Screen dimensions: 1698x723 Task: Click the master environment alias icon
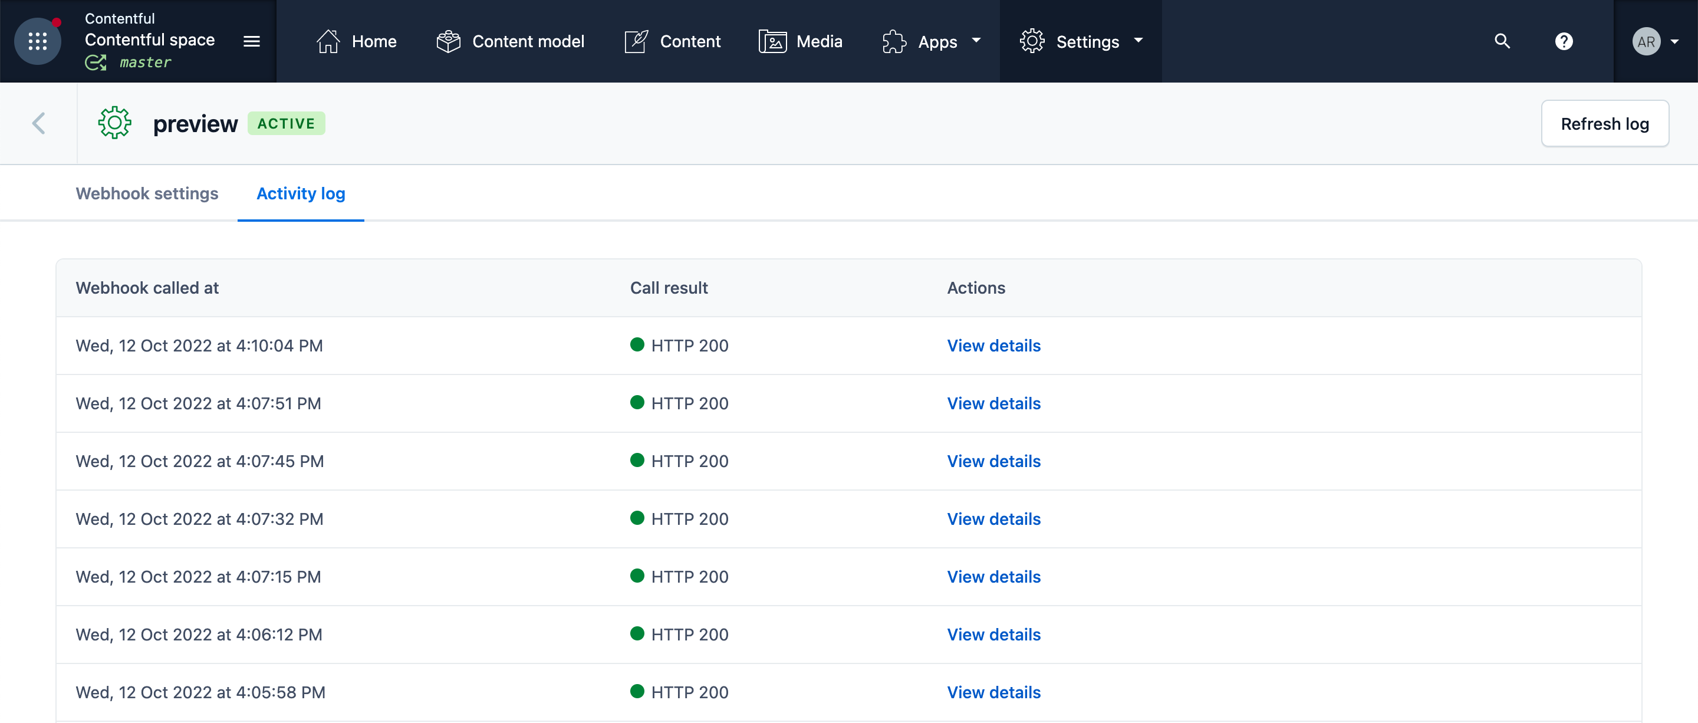(96, 62)
